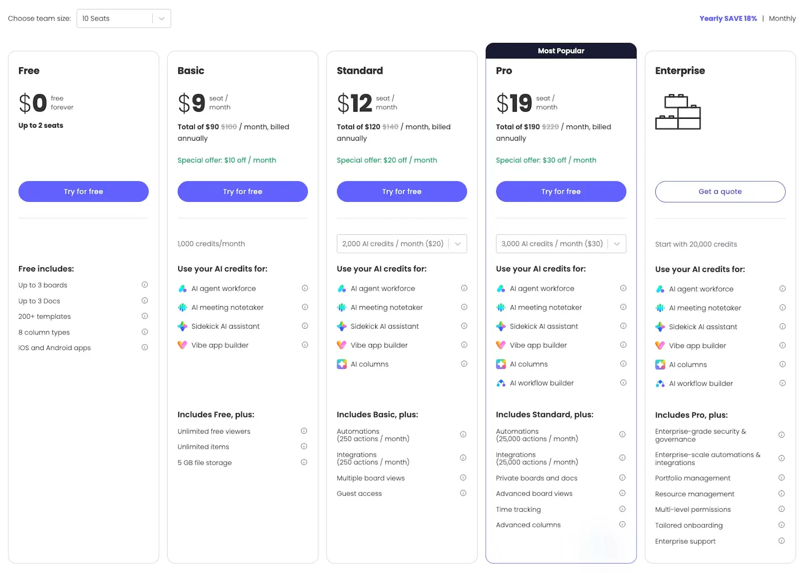
Task: Click AI columns icon in Standard plan
Action: (x=342, y=364)
